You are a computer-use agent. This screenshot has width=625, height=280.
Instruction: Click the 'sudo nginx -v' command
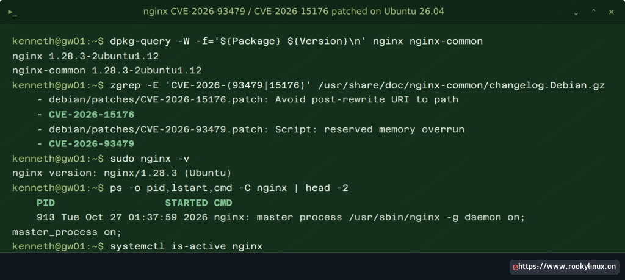click(x=150, y=159)
